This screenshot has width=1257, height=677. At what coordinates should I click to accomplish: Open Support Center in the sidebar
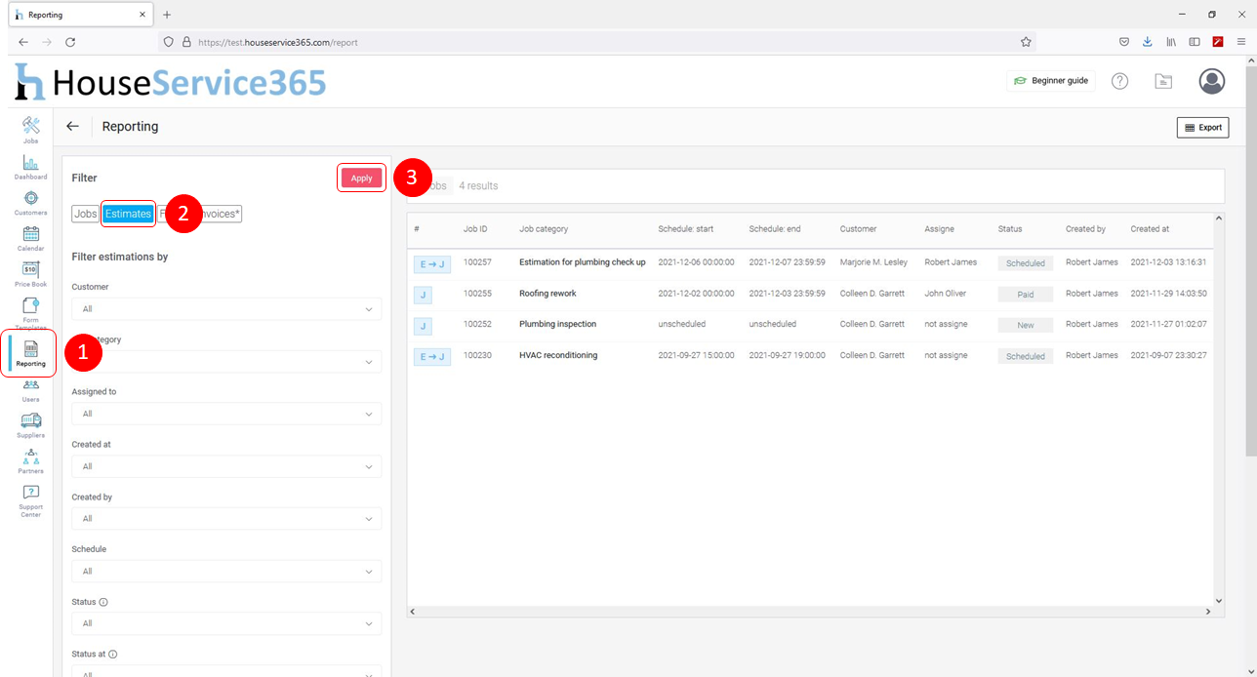click(30, 500)
